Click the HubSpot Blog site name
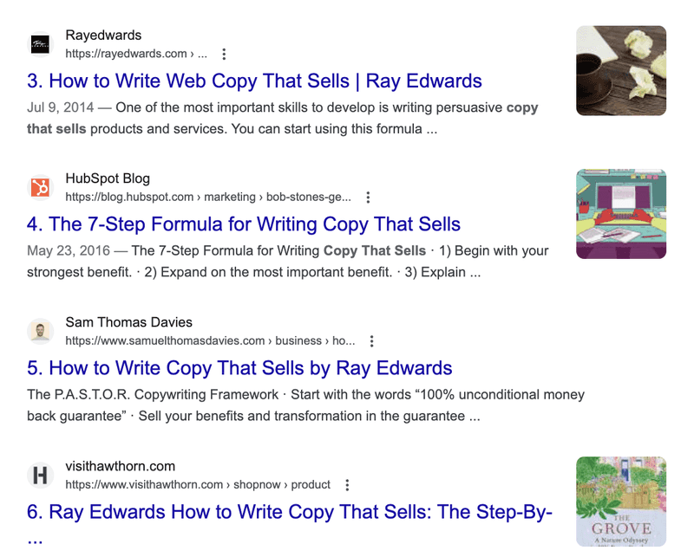This screenshot has width=694, height=557. coord(108,178)
